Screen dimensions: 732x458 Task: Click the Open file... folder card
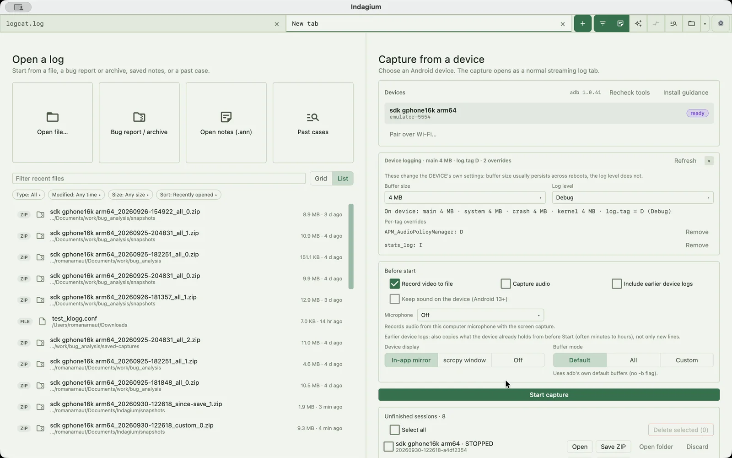(53, 123)
